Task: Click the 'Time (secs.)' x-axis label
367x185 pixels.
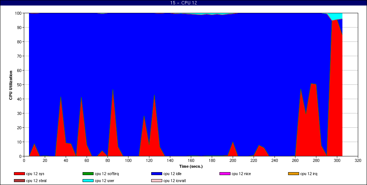Action: pos(191,166)
